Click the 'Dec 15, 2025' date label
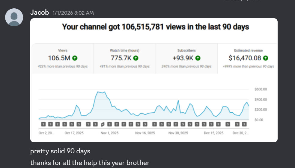The width and height of the screenshot is (295, 168). click(x=214, y=133)
